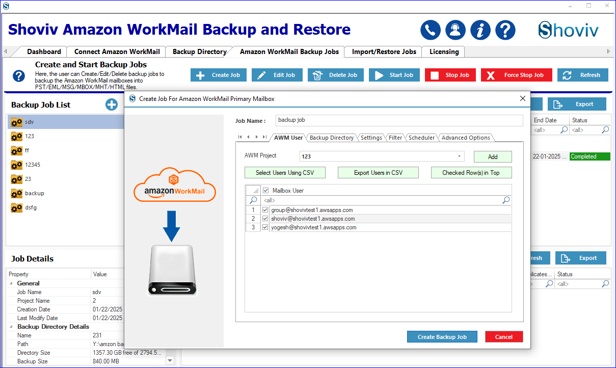Screen dimensions: 616x368
Task: Toggle the Mailbox User select-all checkbox
Action: pos(265,191)
